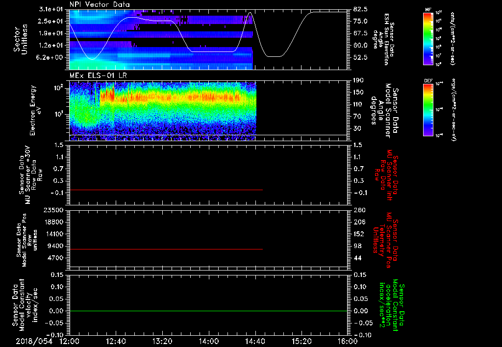Click the 260 telemetry tick value
Image resolution: width=502 pixels, height=347 pixels.
(x=359, y=210)
